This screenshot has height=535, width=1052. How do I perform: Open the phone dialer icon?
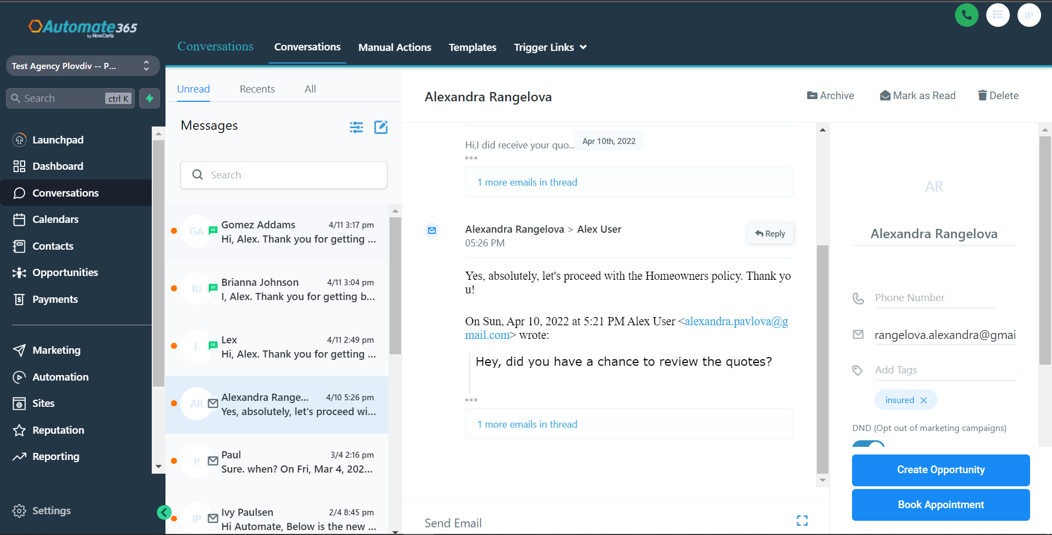click(966, 15)
